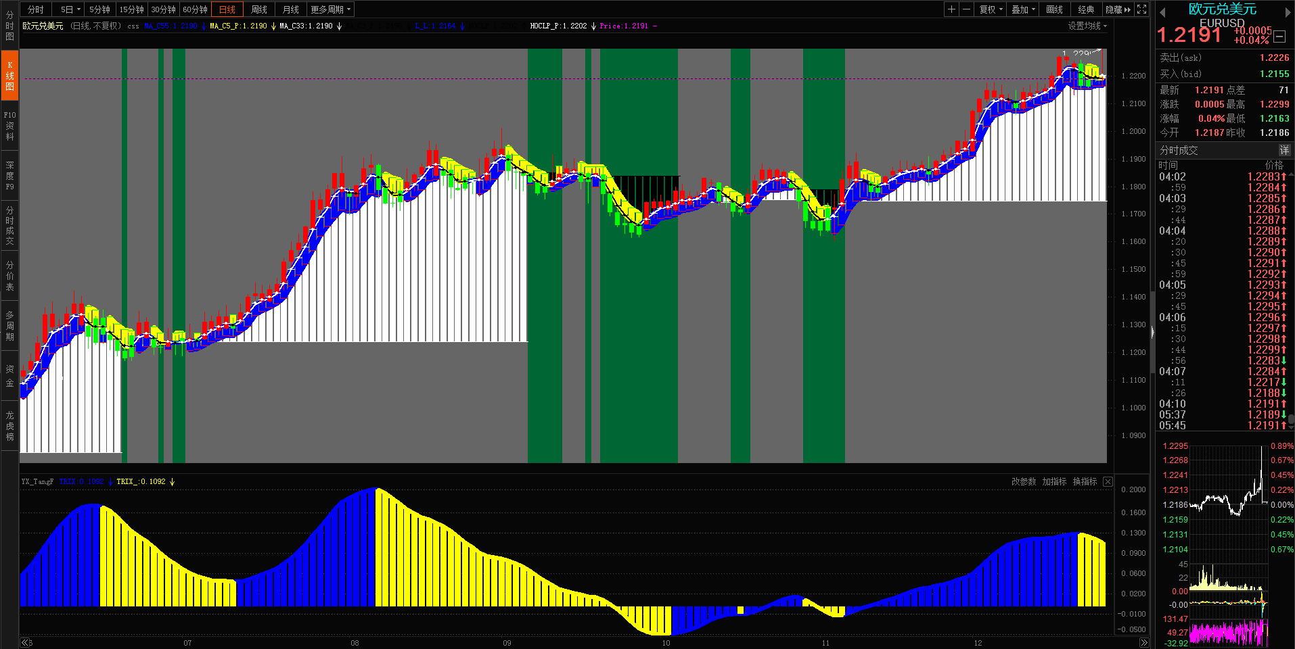Click 改参数 to edit indicator parameters

coord(1024,481)
